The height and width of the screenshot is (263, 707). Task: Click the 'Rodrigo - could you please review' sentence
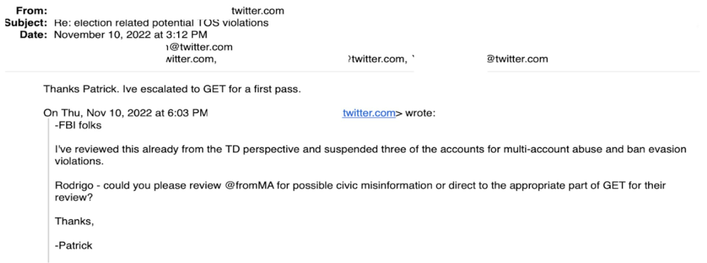(360, 191)
